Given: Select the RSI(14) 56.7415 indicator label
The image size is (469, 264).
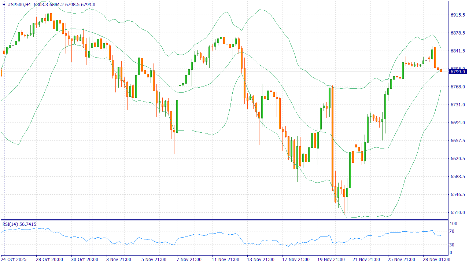Looking at the screenshot, I should (19, 224).
